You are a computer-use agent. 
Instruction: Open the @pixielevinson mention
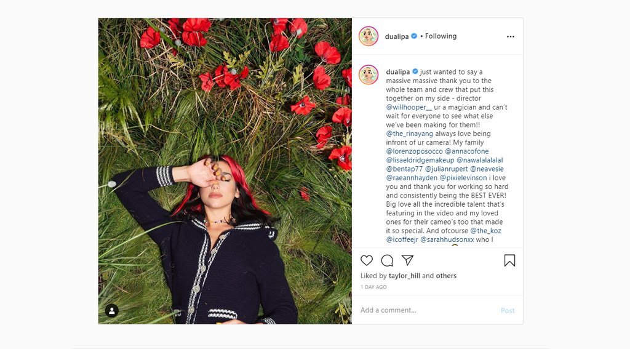(463, 178)
